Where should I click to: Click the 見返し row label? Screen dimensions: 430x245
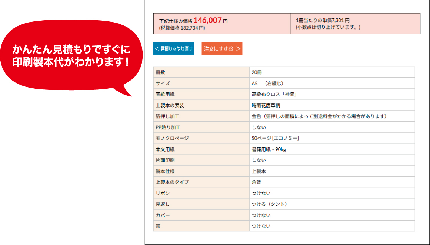point(162,204)
